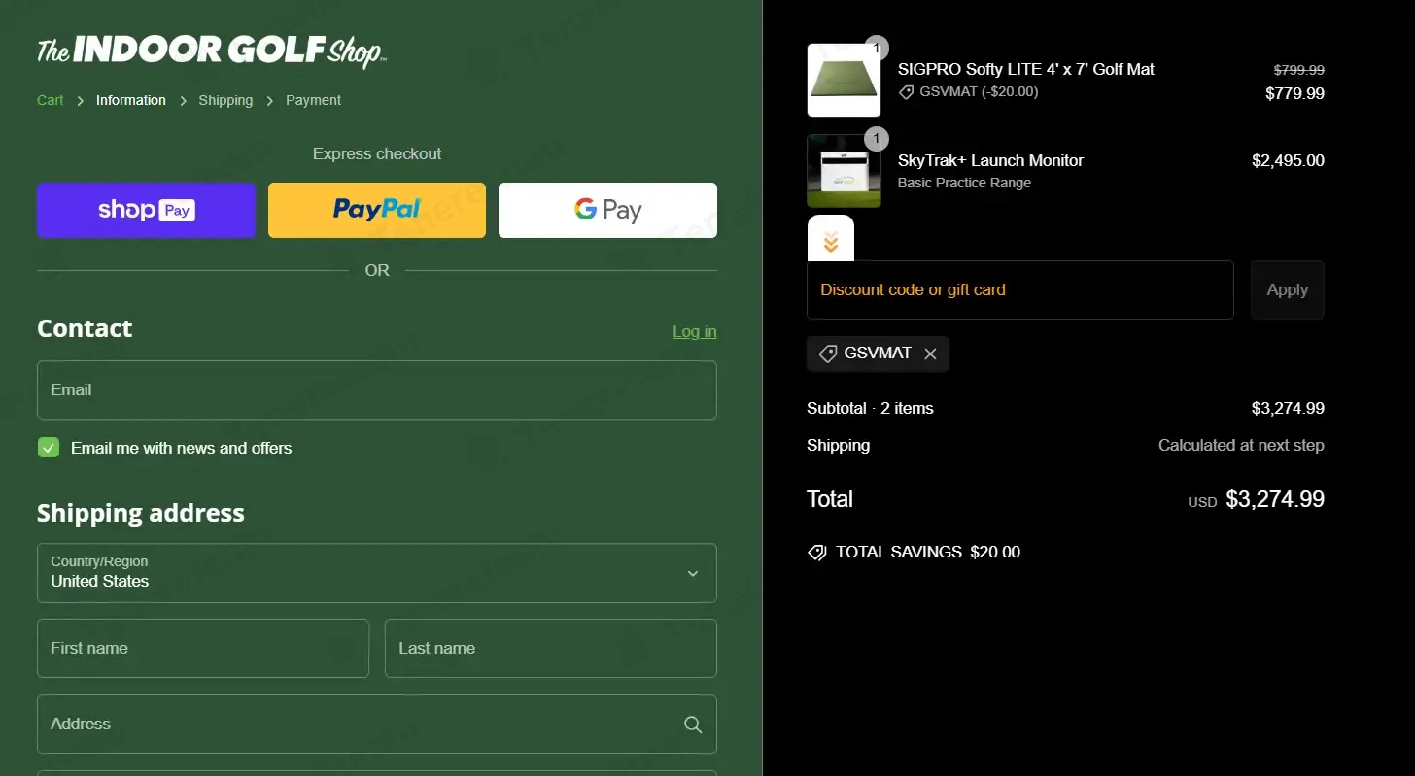This screenshot has height=776, width=1415.
Task: Open SkyTrak+ Launch Monitor thumbnail
Action: pyautogui.click(x=844, y=172)
